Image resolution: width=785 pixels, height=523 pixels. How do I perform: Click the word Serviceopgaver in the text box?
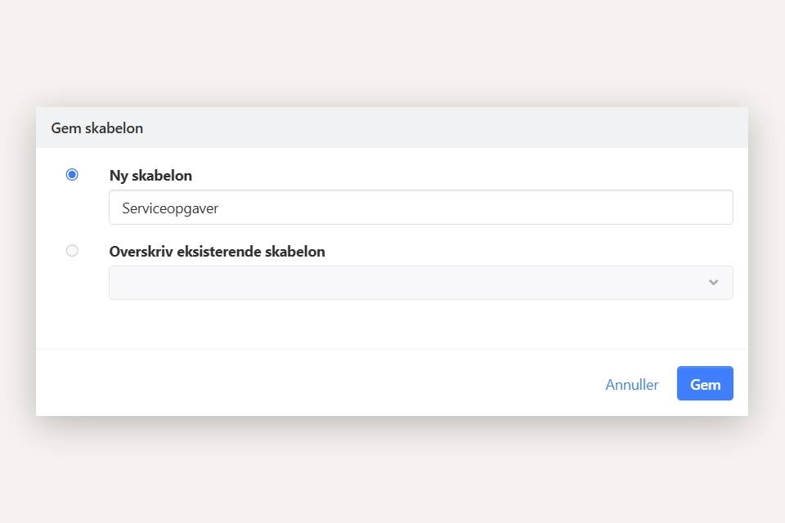(170, 208)
